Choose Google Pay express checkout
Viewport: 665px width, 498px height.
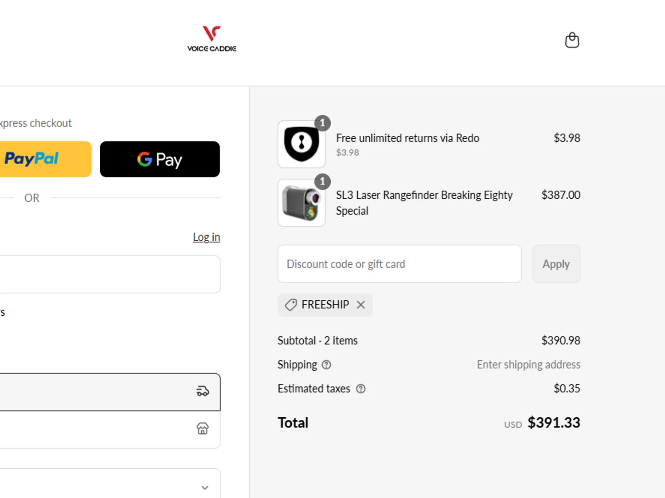pyautogui.click(x=160, y=159)
